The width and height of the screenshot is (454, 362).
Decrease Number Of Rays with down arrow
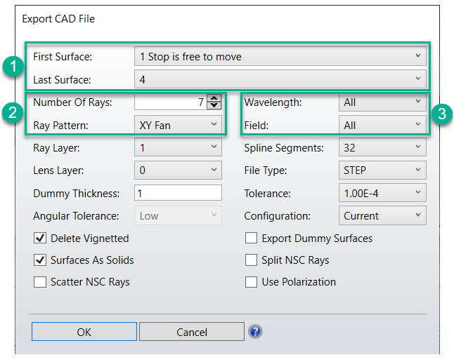[215, 106]
